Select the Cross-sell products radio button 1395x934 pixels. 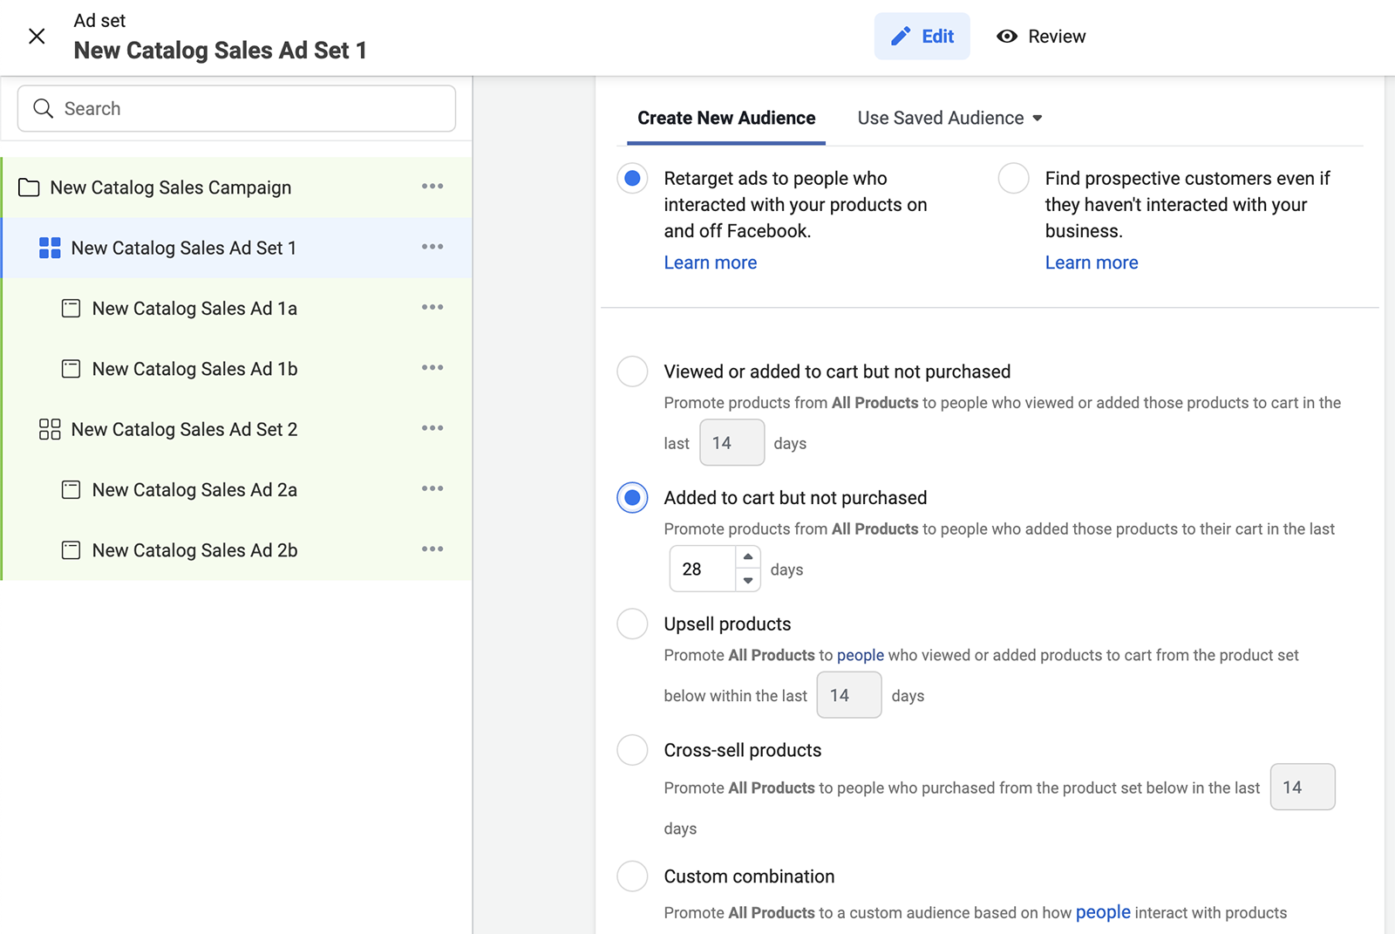[632, 750]
